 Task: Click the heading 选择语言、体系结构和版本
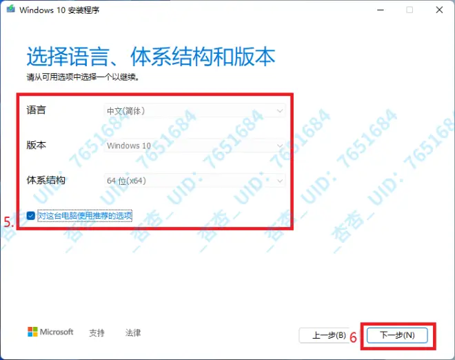coord(150,57)
